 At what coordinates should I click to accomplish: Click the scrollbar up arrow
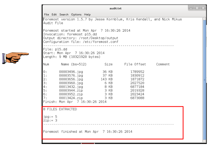[x=204, y=19]
